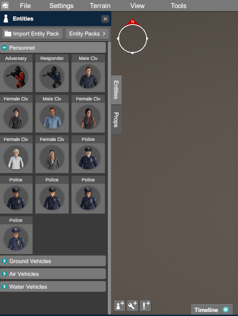Select the Police officer in the last row
Screen dimensions: 238x316
[x=16, y=235]
